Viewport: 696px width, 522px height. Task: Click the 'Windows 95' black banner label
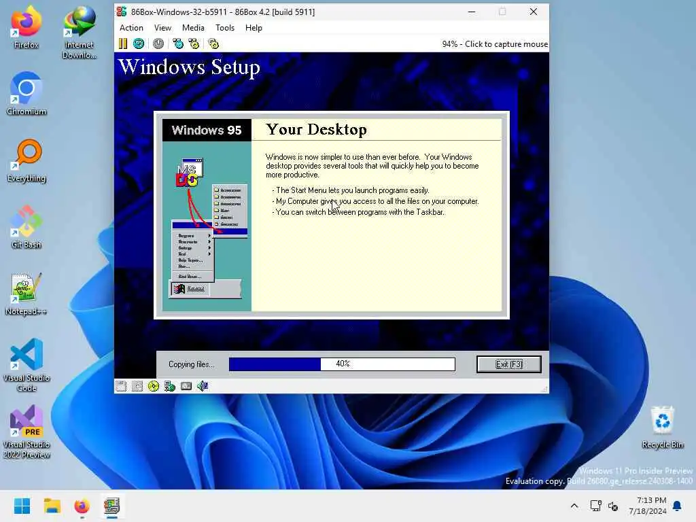pos(207,130)
